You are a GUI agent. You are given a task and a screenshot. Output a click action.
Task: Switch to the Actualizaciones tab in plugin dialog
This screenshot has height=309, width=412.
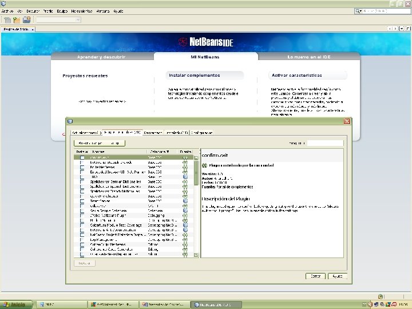86,133
